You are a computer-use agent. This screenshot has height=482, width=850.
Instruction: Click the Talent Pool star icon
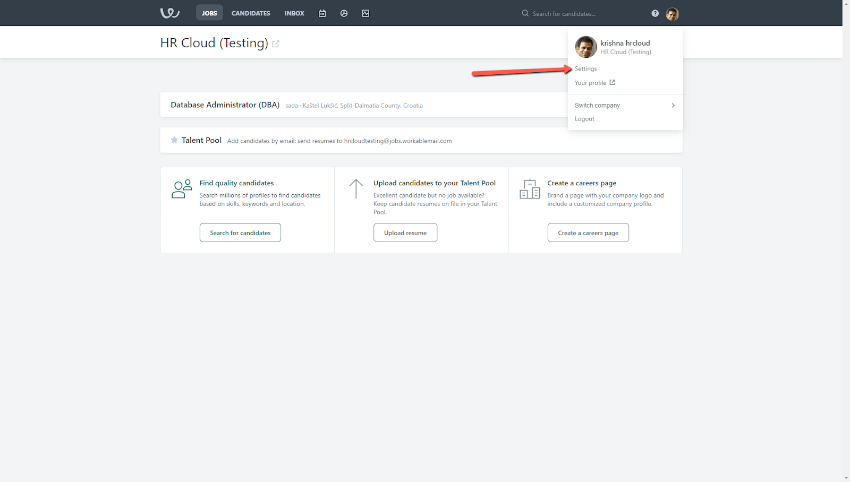point(174,140)
